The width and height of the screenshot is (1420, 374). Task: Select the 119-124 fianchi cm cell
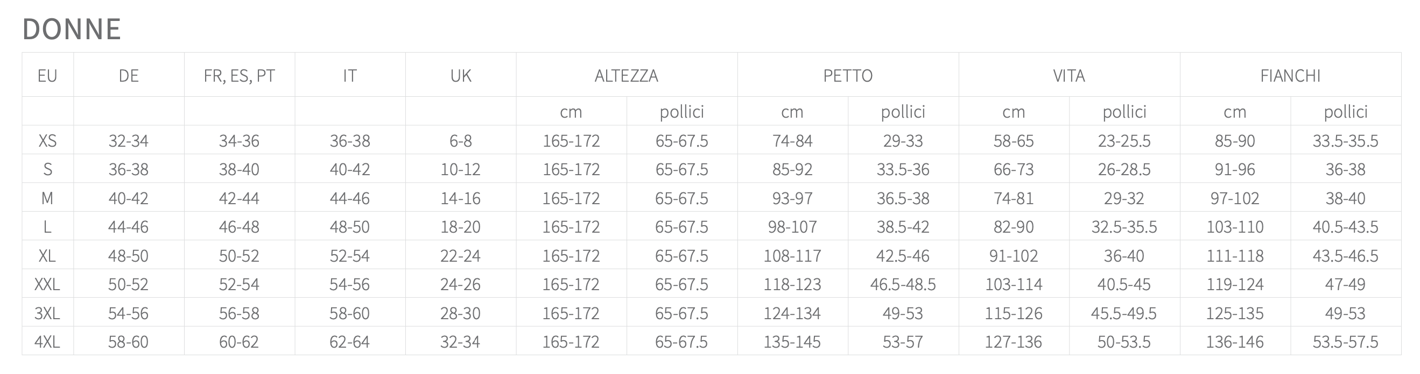[x=1235, y=284]
